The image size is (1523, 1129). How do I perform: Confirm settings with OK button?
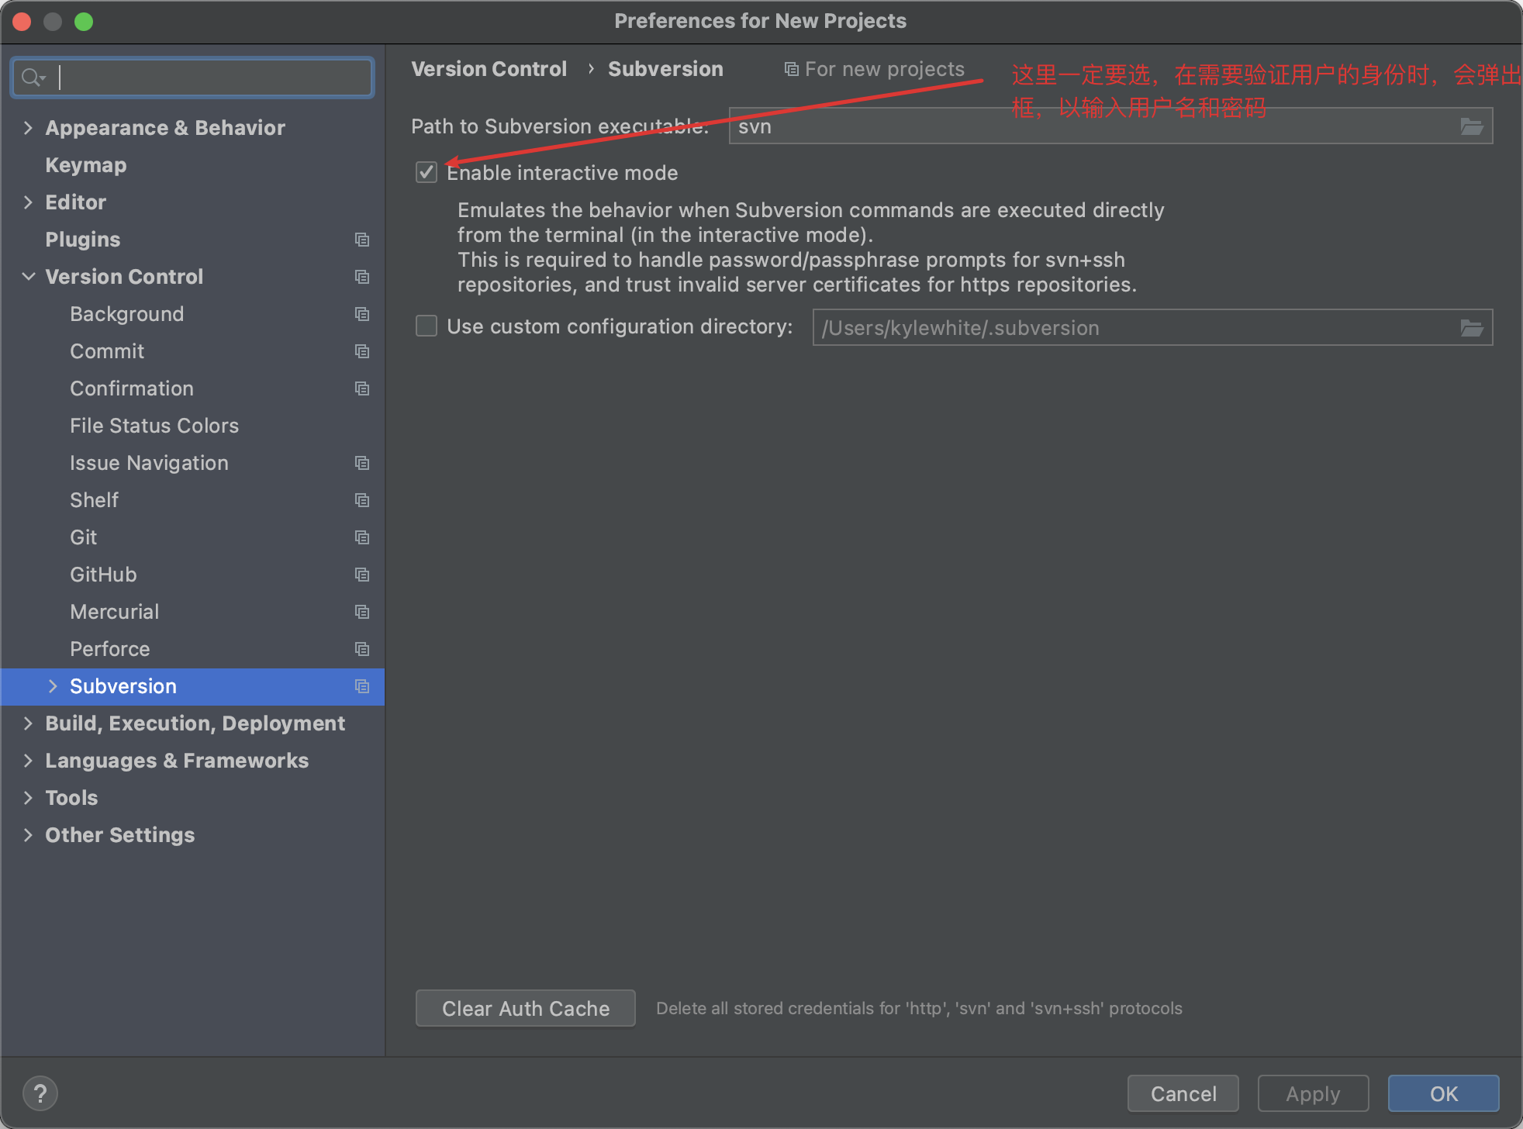1443,1093
